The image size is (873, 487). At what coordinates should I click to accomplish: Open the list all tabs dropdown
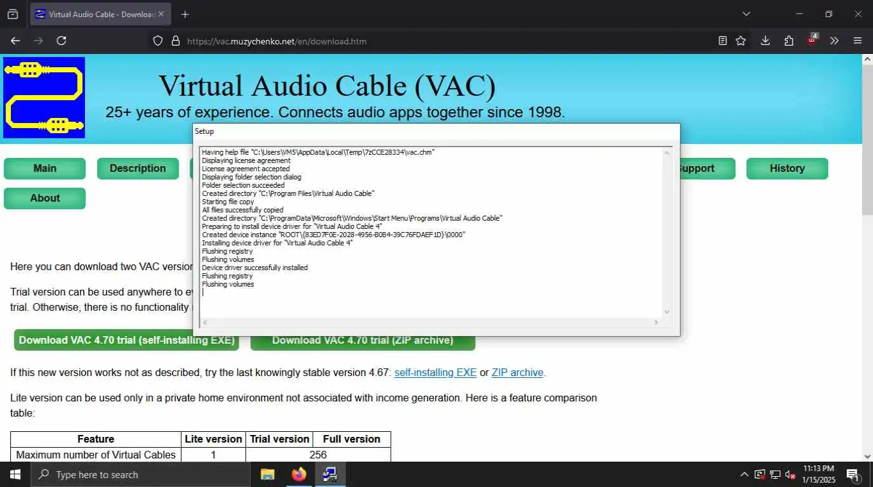click(746, 14)
